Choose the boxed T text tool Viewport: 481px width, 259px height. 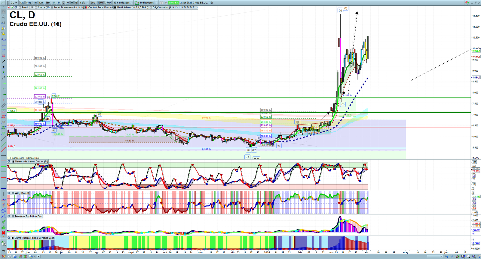click(x=3, y=67)
